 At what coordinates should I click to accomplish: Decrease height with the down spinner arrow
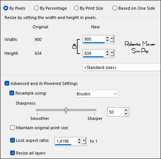click(107, 54)
